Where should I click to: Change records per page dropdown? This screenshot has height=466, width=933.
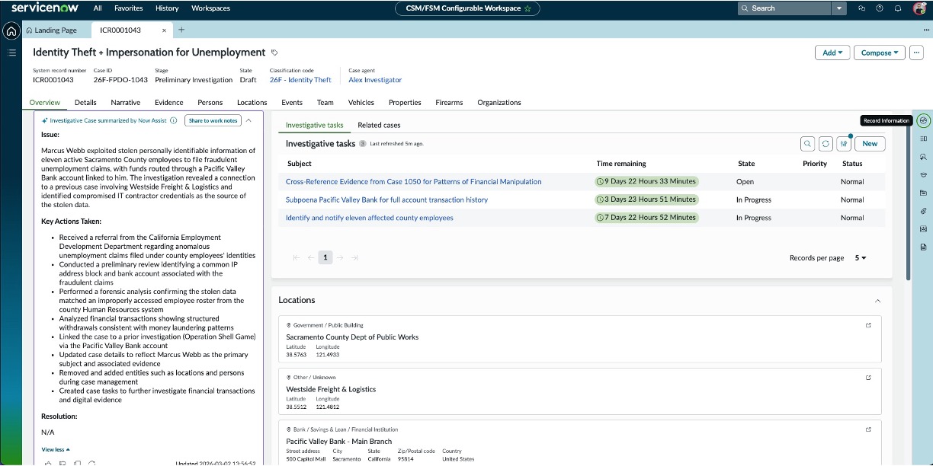861,258
